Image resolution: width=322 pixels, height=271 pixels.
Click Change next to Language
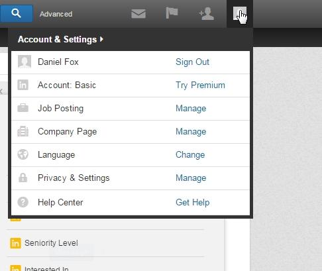pos(190,155)
